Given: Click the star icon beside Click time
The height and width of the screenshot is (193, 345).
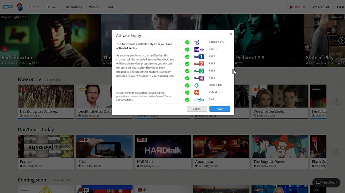Looking at the screenshot, I should point(79,166).
